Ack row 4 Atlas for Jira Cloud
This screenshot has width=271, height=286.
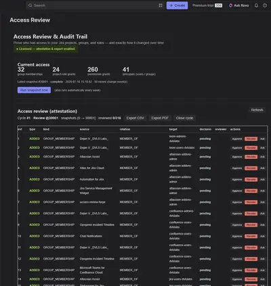pos(262,168)
